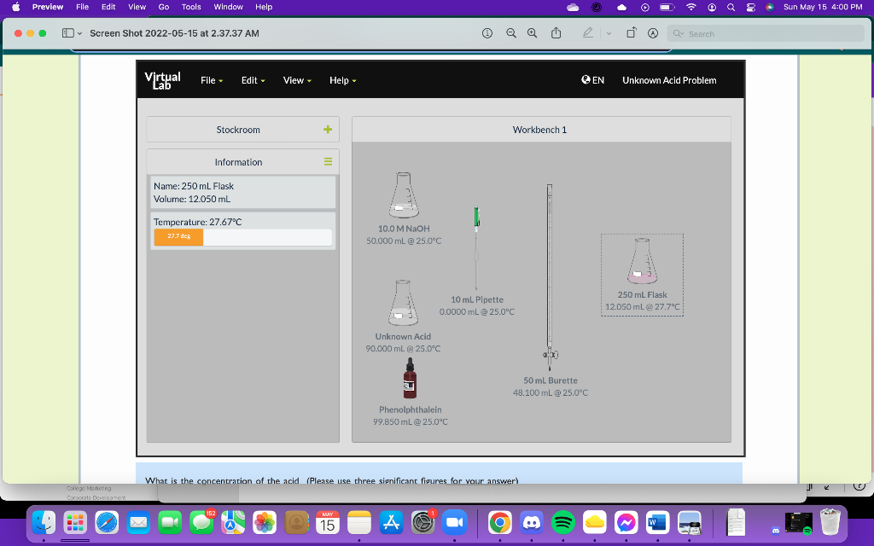Open Virtual Lab Edit dropdown
The image size is (874, 546).
[x=253, y=80]
